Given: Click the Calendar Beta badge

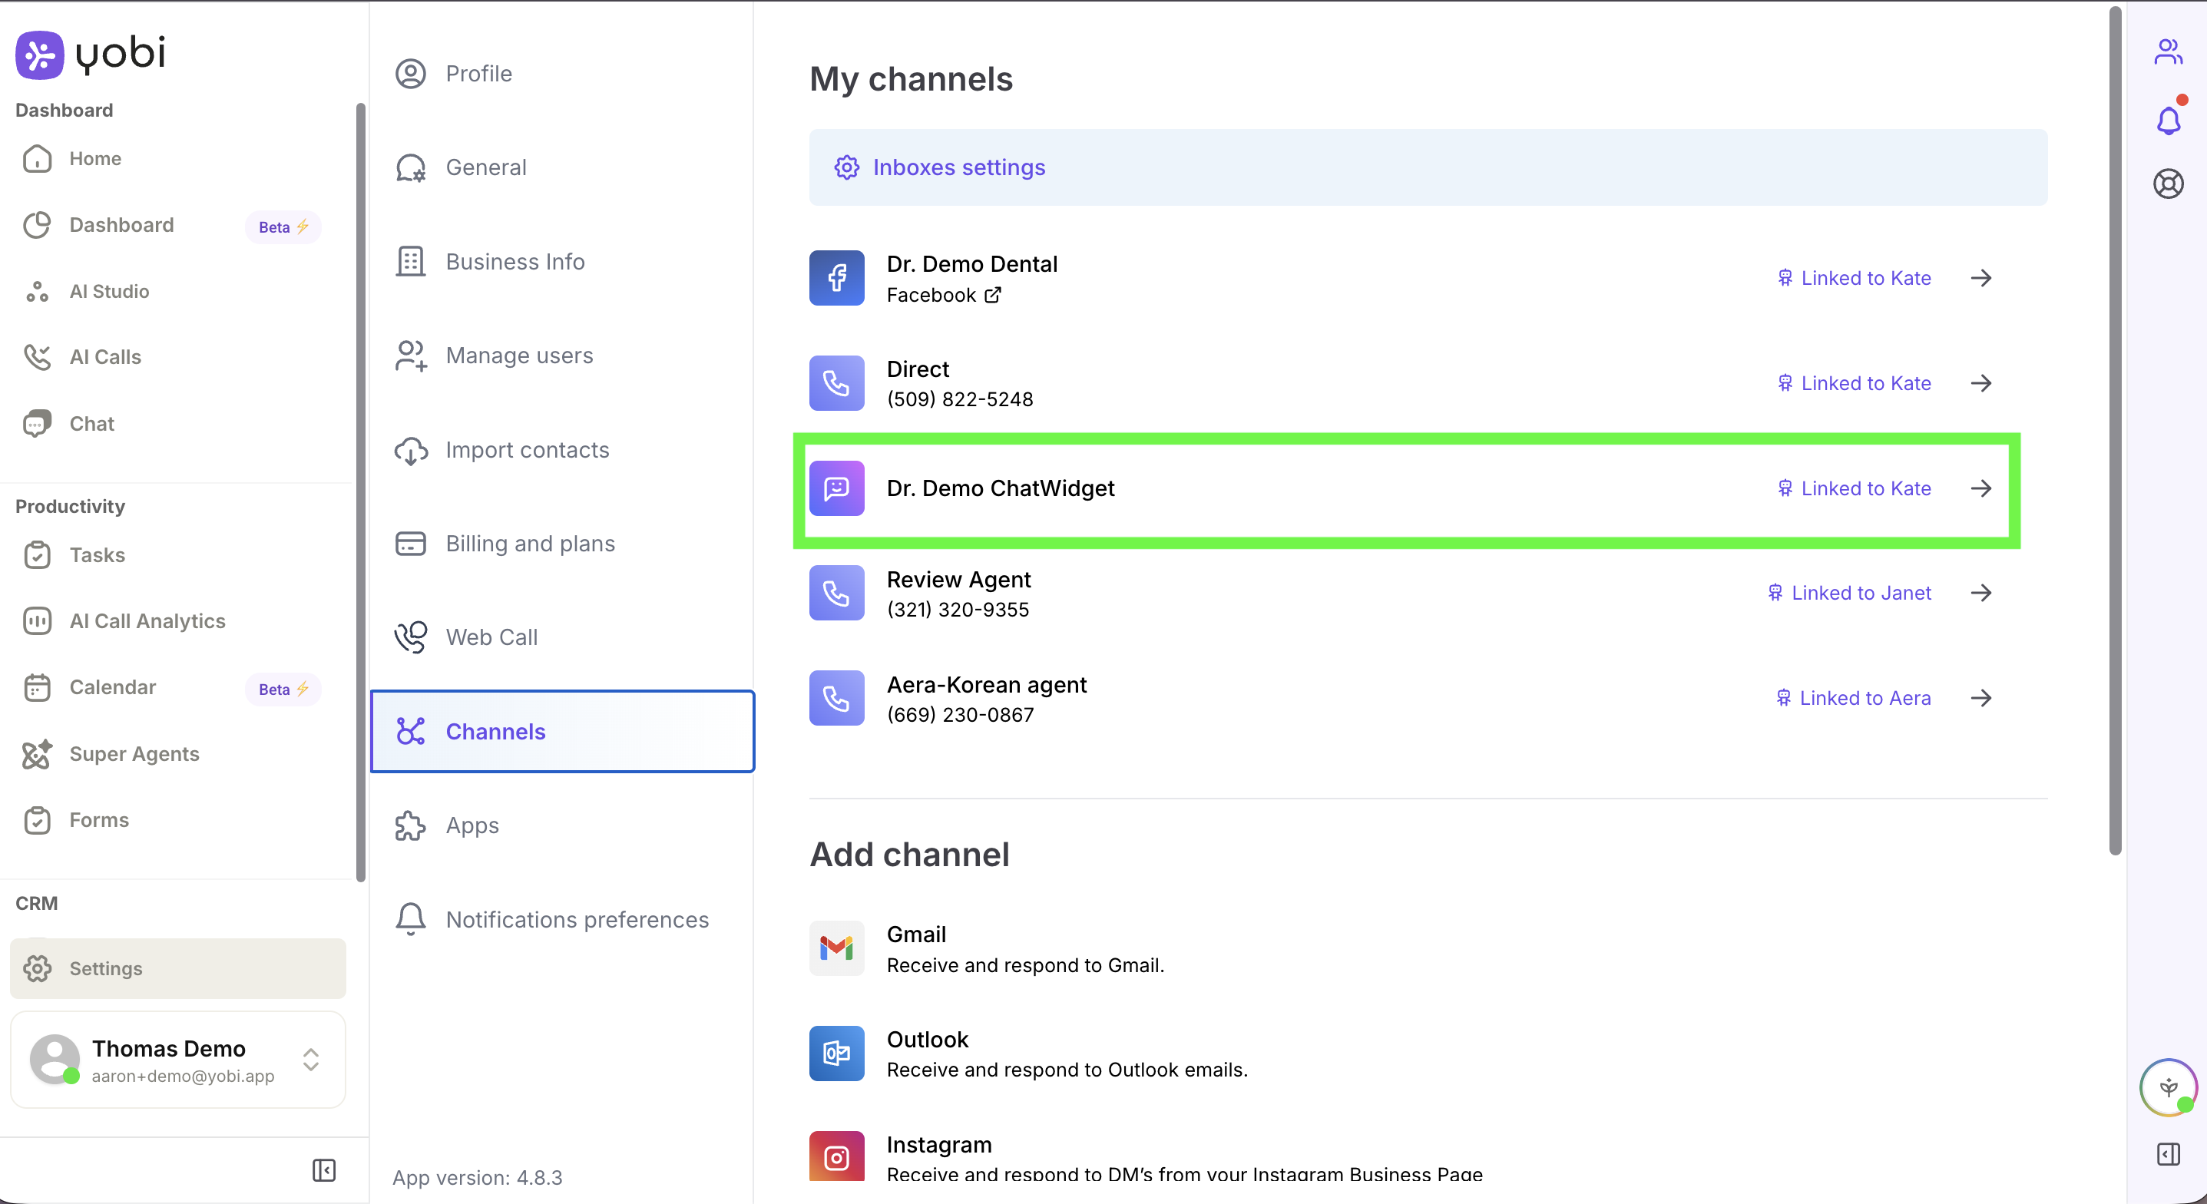Looking at the screenshot, I should [283, 689].
